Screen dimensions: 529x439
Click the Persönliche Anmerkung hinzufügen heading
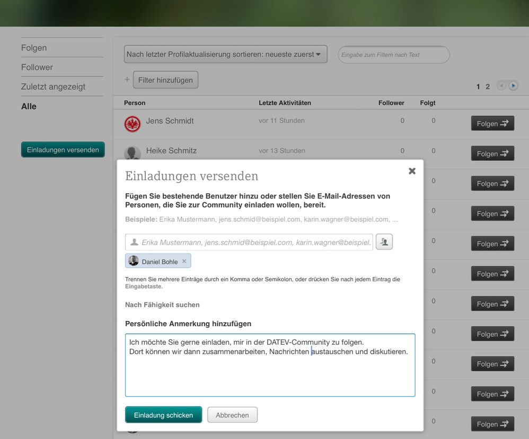pyautogui.click(x=188, y=324)
